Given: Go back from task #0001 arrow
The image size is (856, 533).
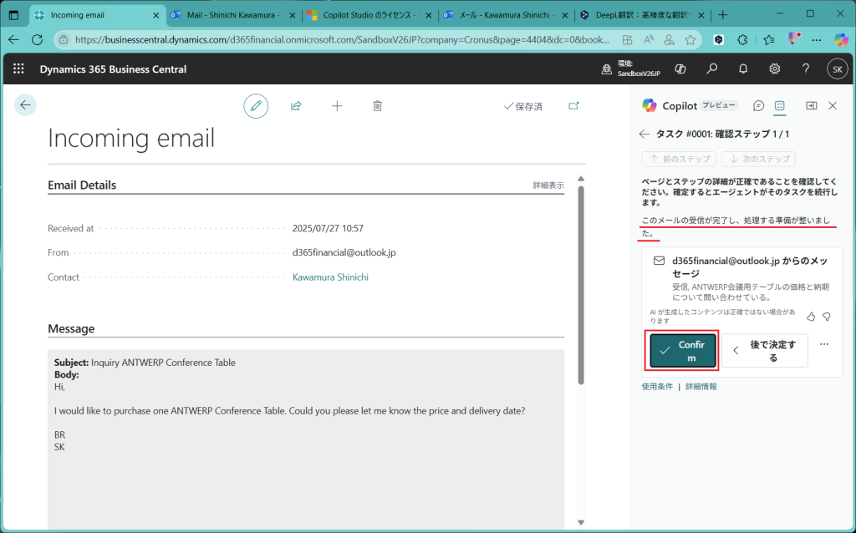Looking at the screenshot, I should point(645,135).
